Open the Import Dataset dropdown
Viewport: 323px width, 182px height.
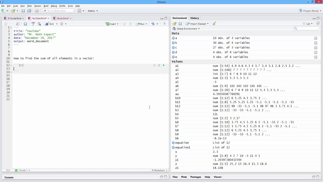[x=197, y=24]
